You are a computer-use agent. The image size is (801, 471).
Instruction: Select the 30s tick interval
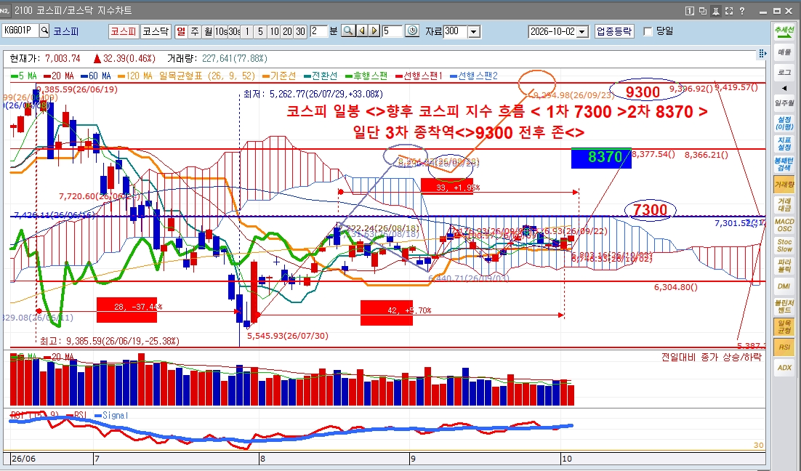(x=234, y=31)
